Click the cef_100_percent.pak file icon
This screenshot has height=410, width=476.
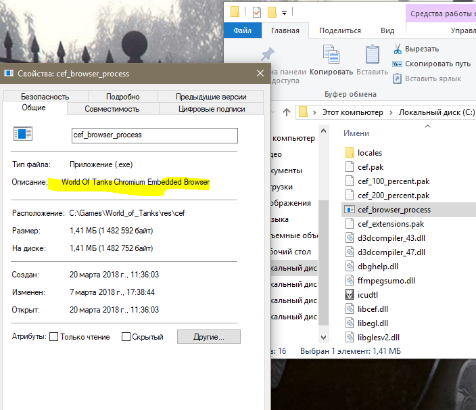(350, 181)
